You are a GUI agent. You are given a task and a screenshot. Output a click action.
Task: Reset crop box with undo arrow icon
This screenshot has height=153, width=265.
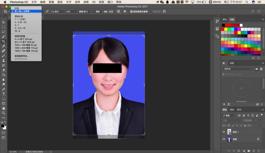coord(164,11)
